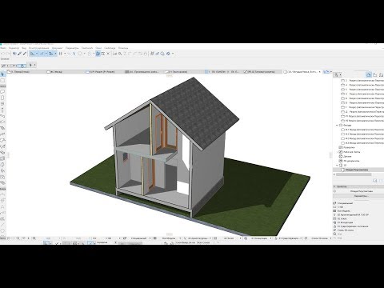Click the Undo arrow in the toolbar

tap(2, 54)
